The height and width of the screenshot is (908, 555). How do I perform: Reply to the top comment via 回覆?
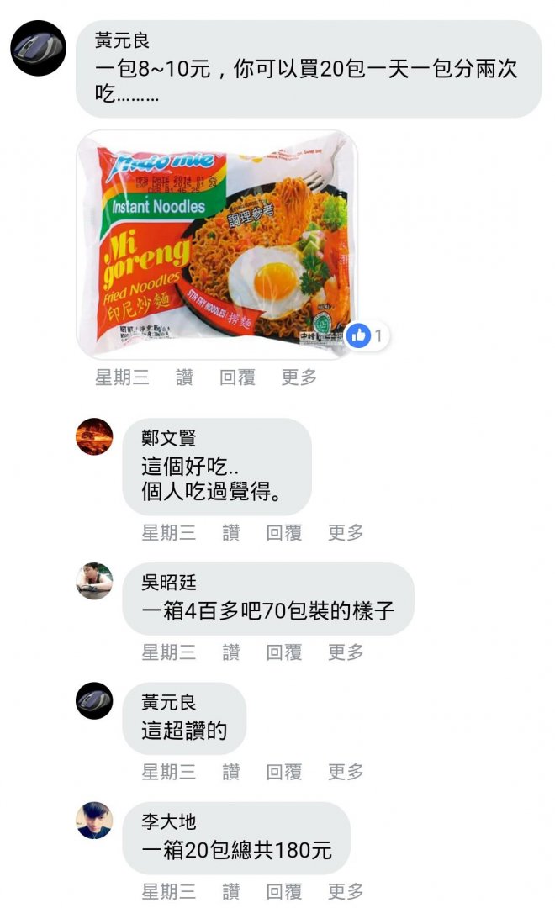(x=237, y=377)
